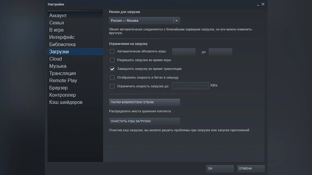The height and width of the screenshot is (175, 312).
Task: Close the Настройки settings window
Action: click(x=263, y=4)
